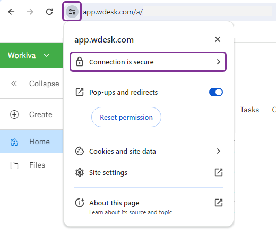
Task: Click Create in the sidebar
Action: pyautogui.click(x=31, y=114)
